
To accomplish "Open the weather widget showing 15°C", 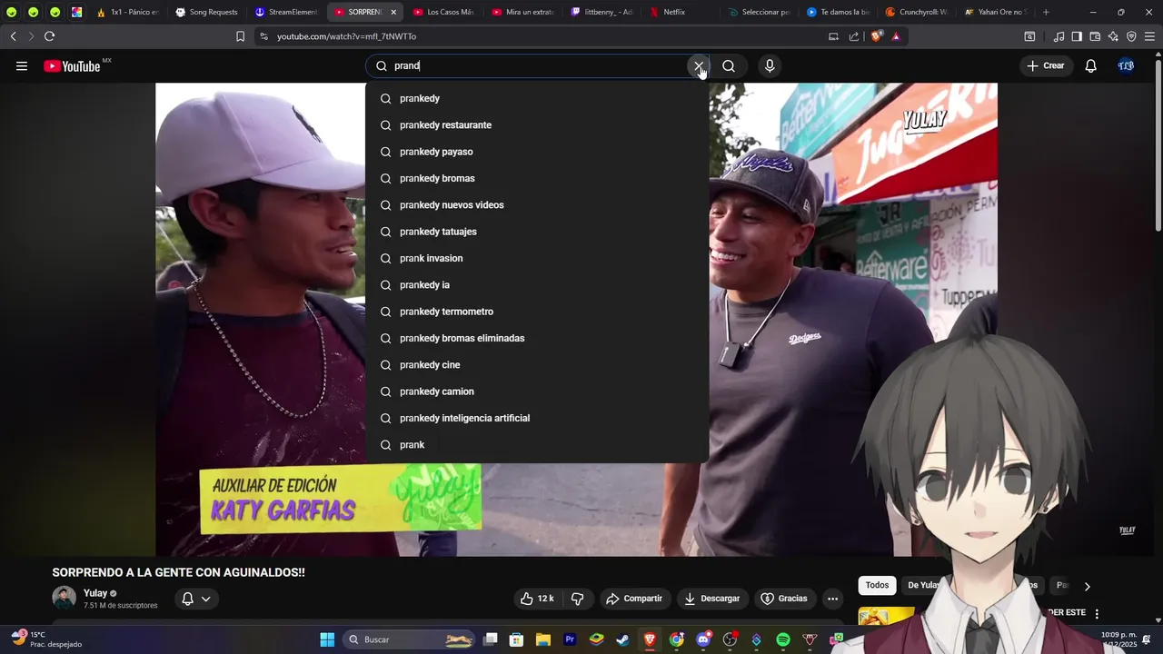I will [x=45, y=639].
